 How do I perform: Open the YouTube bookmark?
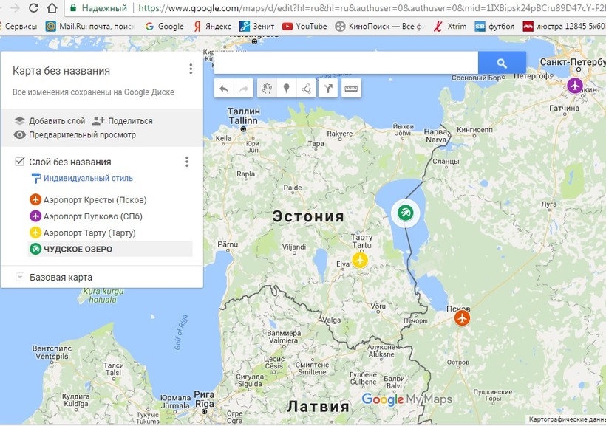[304, 26]
